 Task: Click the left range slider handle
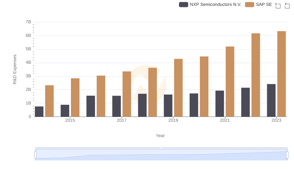click(x=35, y=155)
